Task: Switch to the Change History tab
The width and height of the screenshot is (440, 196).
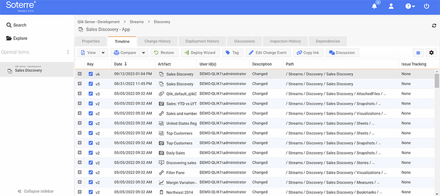Action: click(x=158, y=41)
